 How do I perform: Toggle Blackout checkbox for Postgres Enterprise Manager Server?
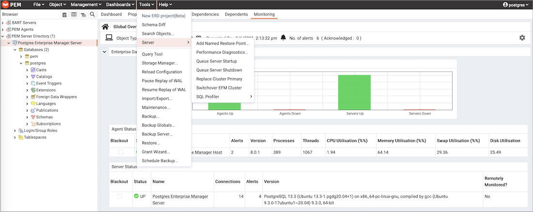(x=119, y=197)
